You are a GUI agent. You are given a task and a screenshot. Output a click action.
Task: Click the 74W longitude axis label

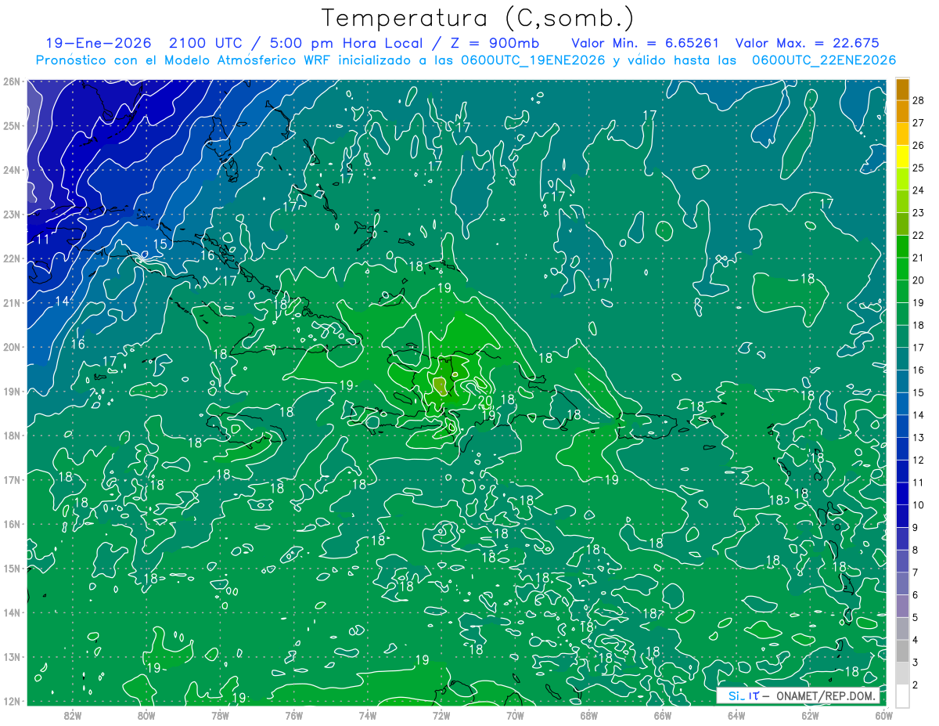367,715
